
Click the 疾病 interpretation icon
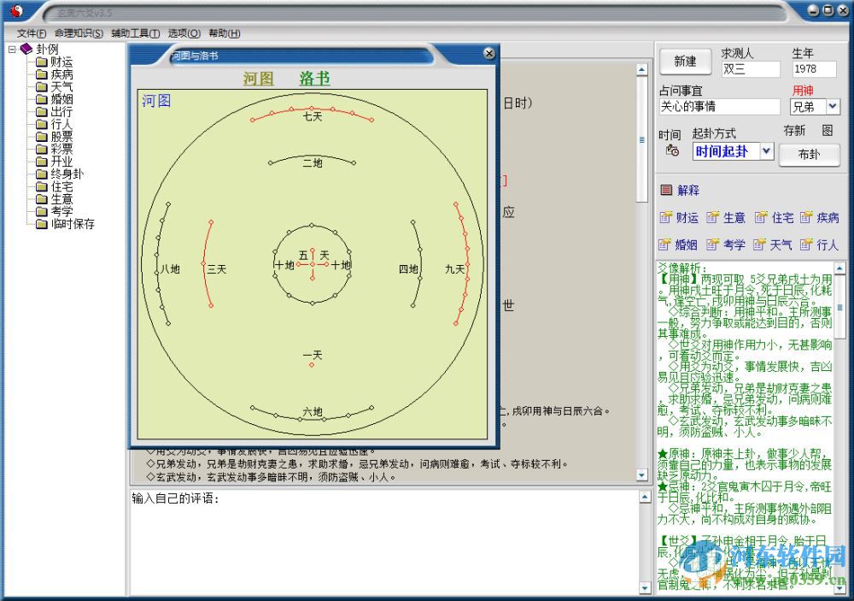coord(817,217)
